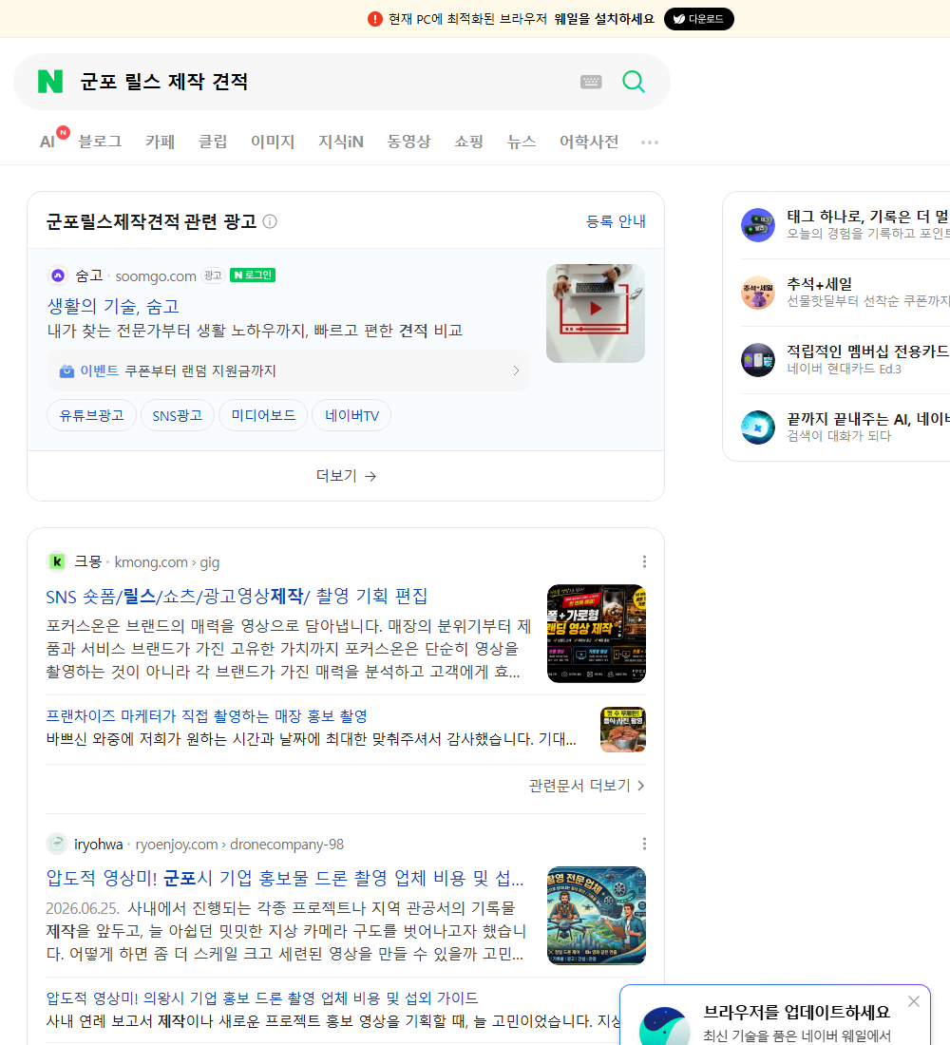
Task: Click the SNS광고 chip
Action: point(178,416)
